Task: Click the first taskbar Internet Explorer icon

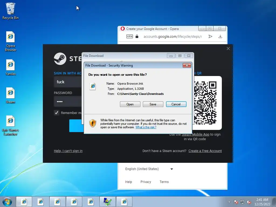Action: point(24,202)
